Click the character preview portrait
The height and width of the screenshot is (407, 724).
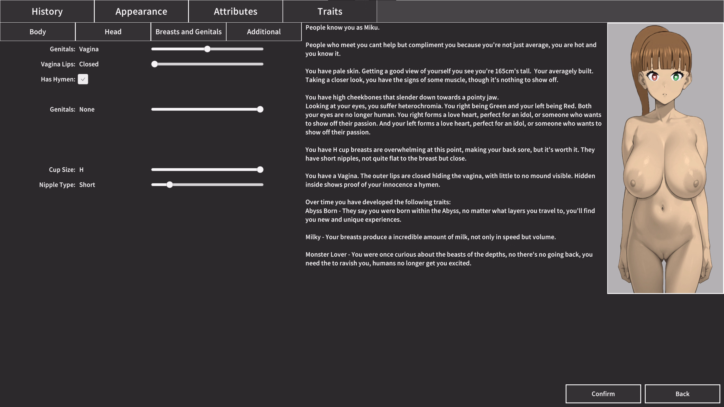coord(665,158)
